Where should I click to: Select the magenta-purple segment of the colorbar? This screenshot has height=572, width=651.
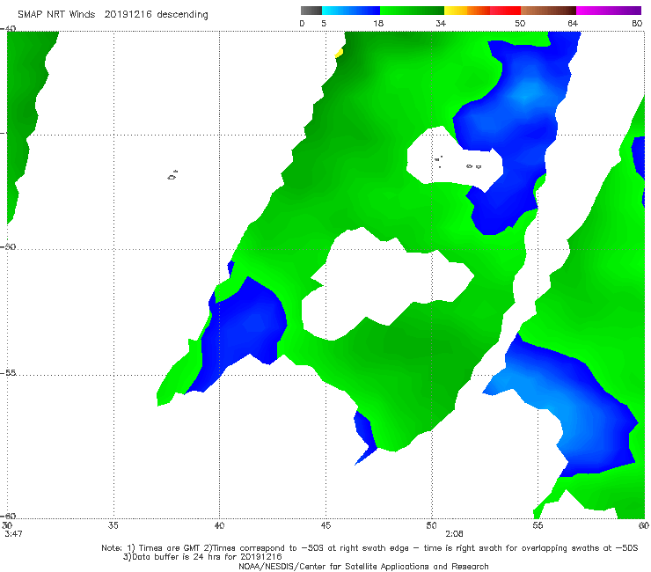(x=609, y=11)
